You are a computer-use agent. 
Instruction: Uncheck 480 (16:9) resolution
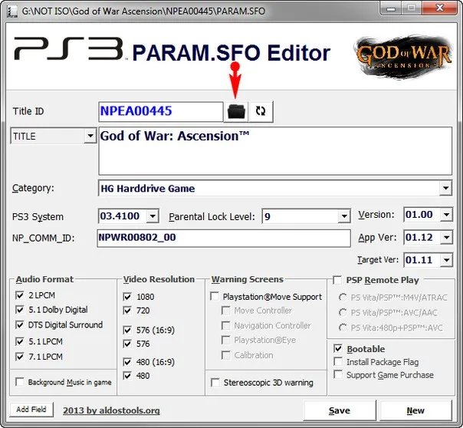127,361
